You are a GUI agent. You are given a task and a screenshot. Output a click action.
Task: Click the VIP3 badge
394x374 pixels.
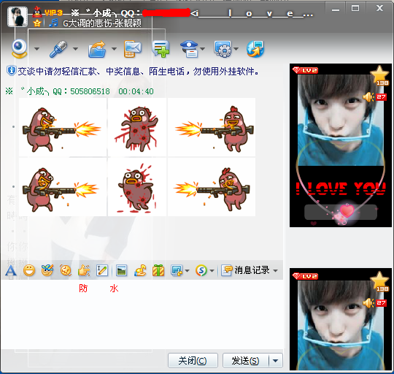(x=53, y=12)
